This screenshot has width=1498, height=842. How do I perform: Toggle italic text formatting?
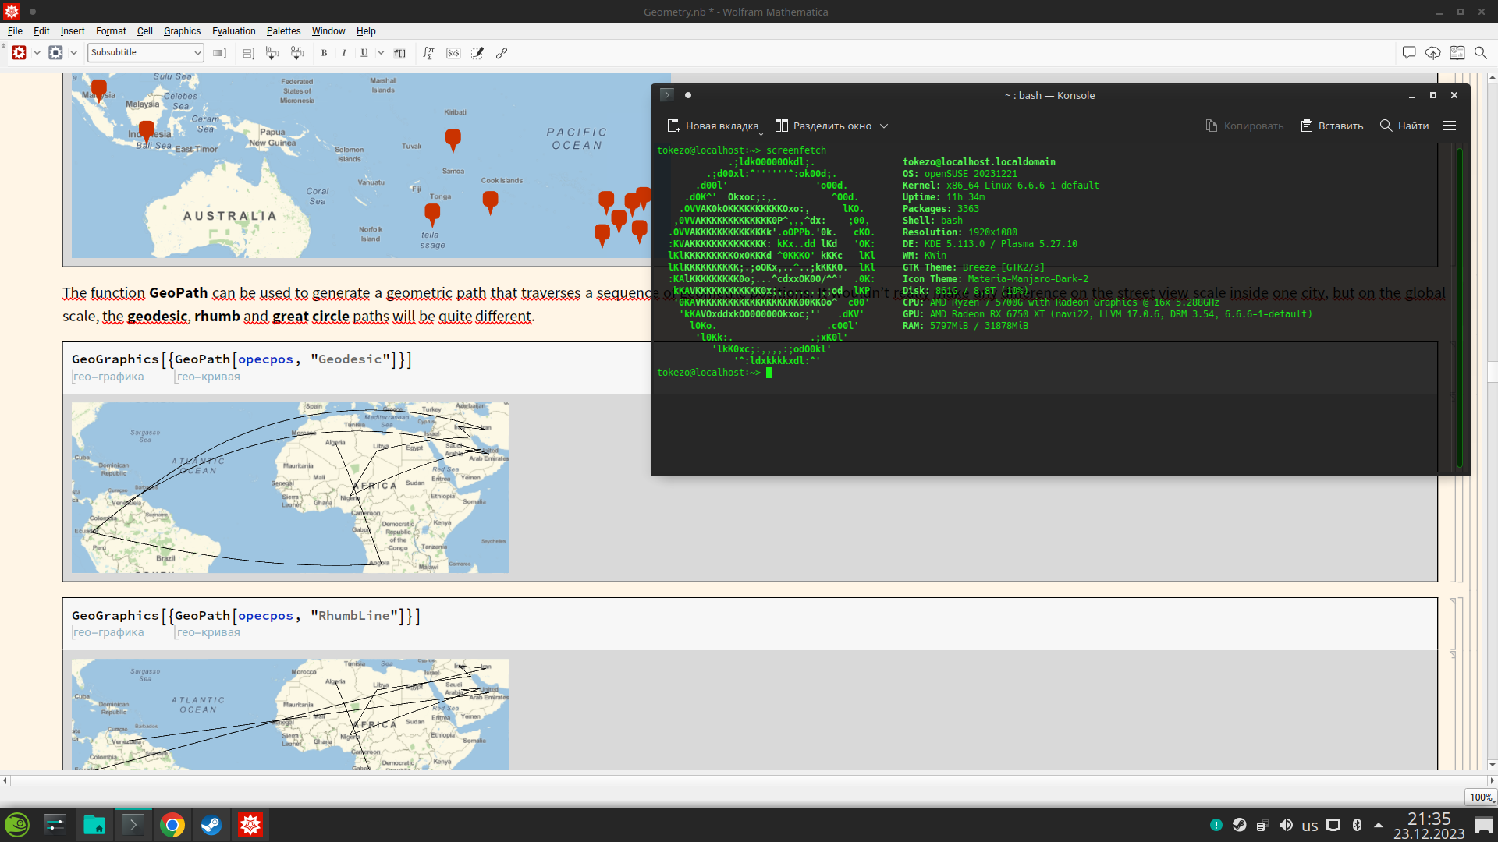click(344, 53)
